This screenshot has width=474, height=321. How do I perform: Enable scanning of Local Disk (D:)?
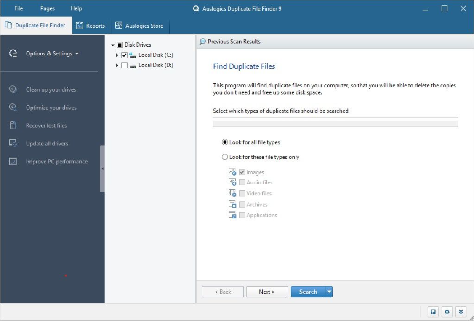coord(123,65)
